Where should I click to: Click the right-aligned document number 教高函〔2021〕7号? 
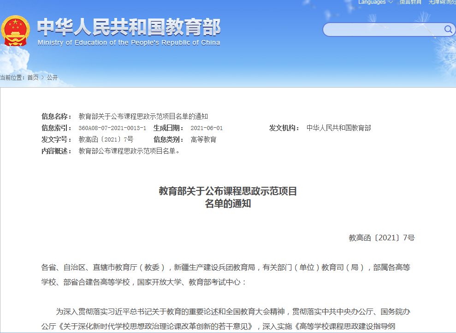(x=381, y=238)
